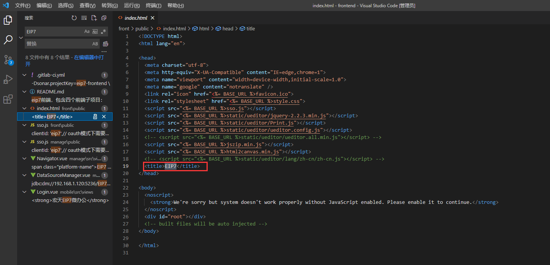The width and height of the screenshot is (550, 265).
Task: Click the Replace All icon
Action: 106,44
